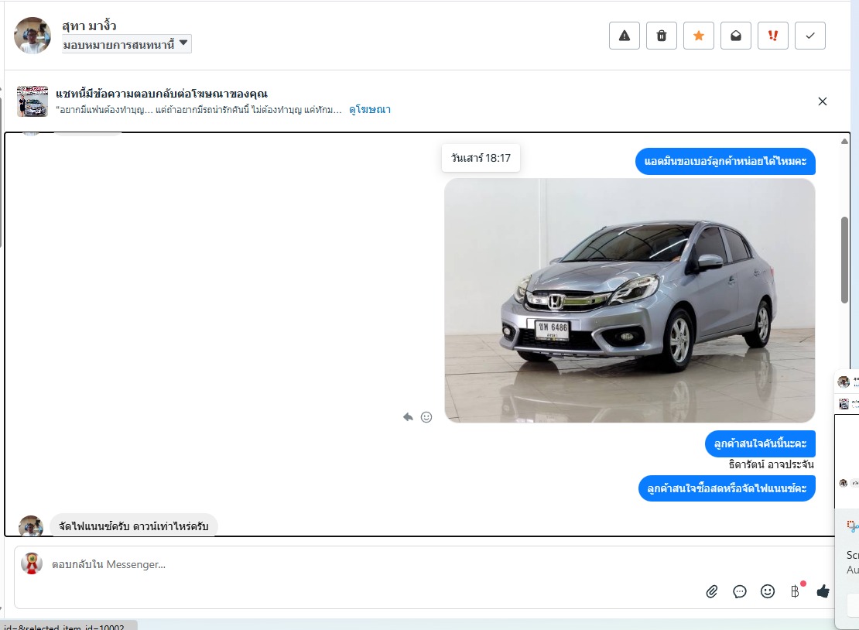The height and width of the screenshot is (630, 859).
Task: Open saved replies speech bubble icon
Action: [740, 591]
